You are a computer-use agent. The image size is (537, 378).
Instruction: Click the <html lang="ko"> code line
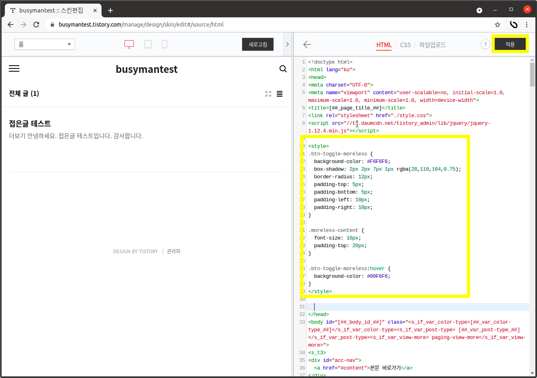tap(332, 70)
